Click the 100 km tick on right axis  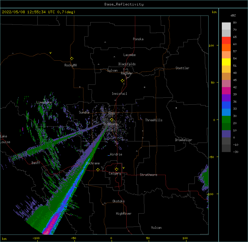tap(211, 45)
